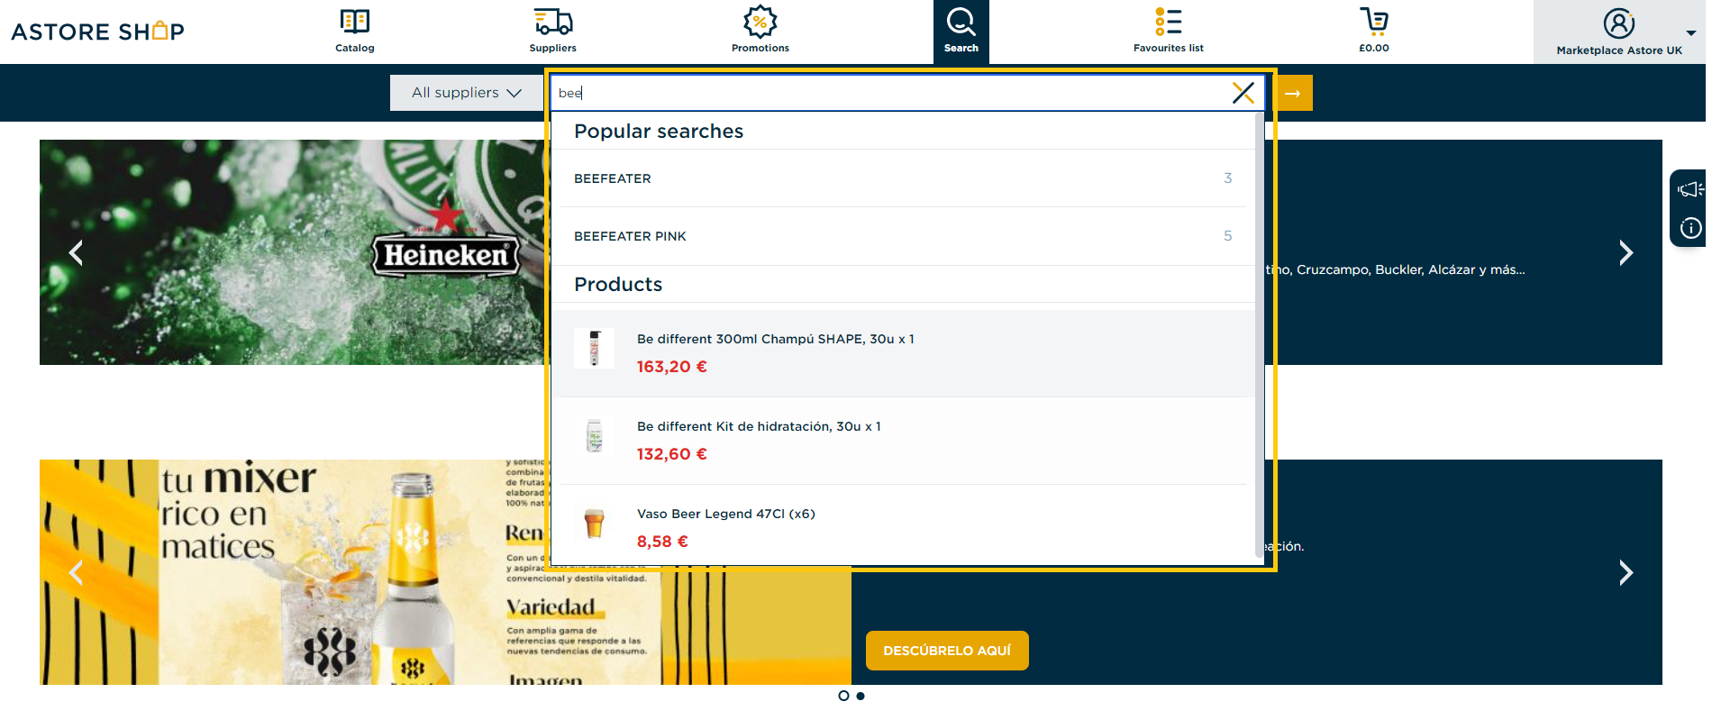This screenshot has height=720, width=1712.
Task: Expand the All suppliers dropdown
Action: pyautogui.click(x=467, y=93)
